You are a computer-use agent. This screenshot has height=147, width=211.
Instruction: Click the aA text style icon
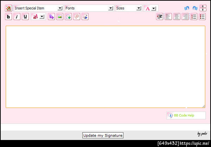(35, 16)
